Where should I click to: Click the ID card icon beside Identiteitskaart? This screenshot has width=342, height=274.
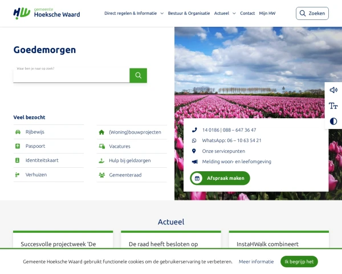[18, 160]
